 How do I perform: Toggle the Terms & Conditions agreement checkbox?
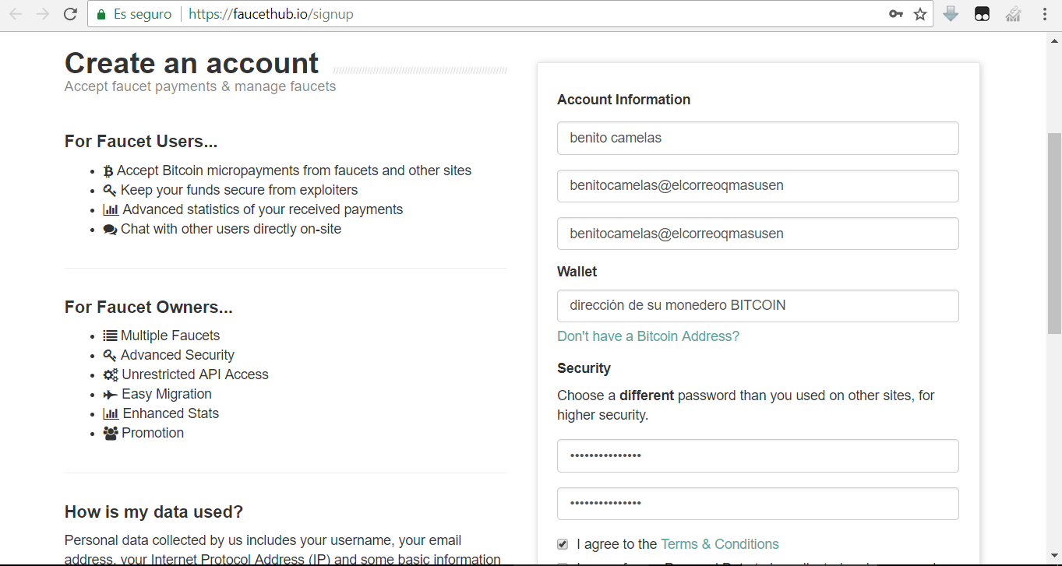click(x=563, y=544)
